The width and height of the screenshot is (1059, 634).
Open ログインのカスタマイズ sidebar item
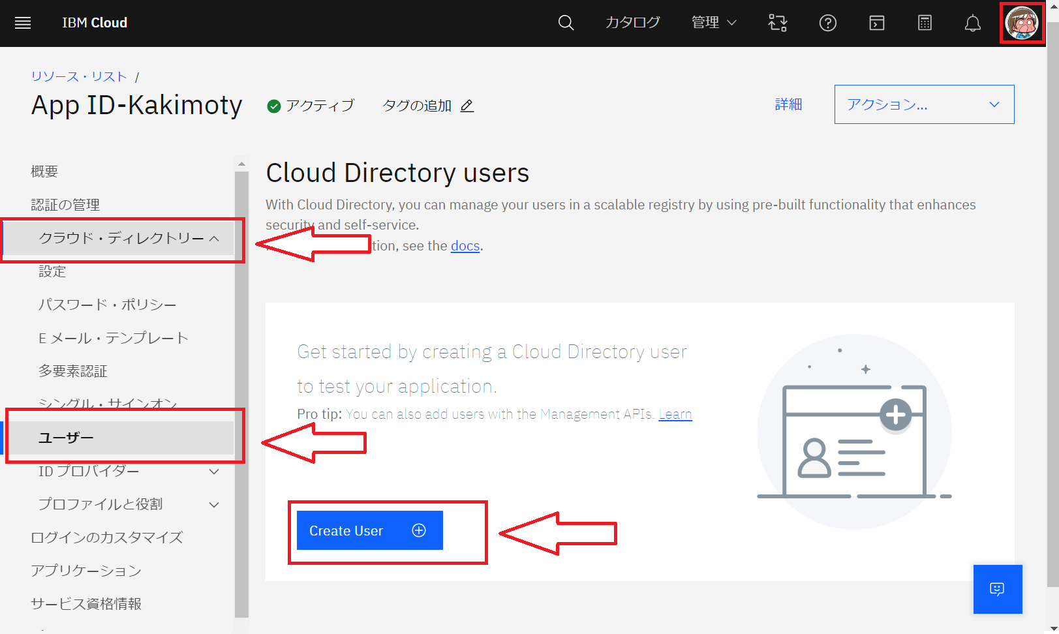[107, 537]
